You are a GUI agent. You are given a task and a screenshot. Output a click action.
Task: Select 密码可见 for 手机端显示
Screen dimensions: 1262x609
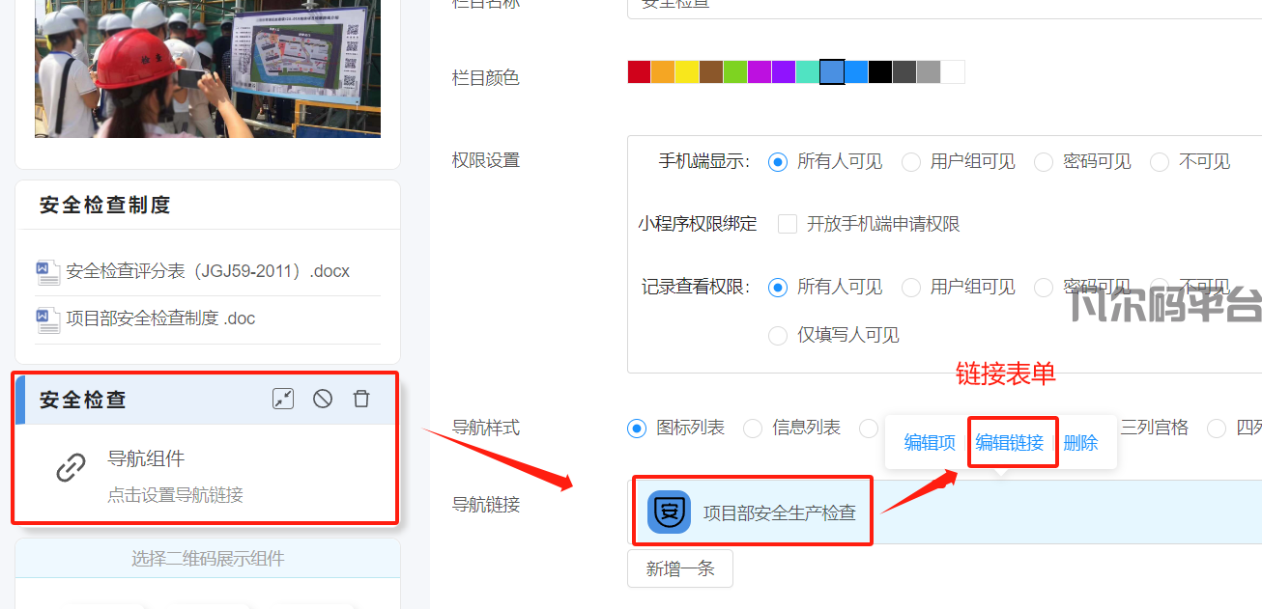(1044, 162)
